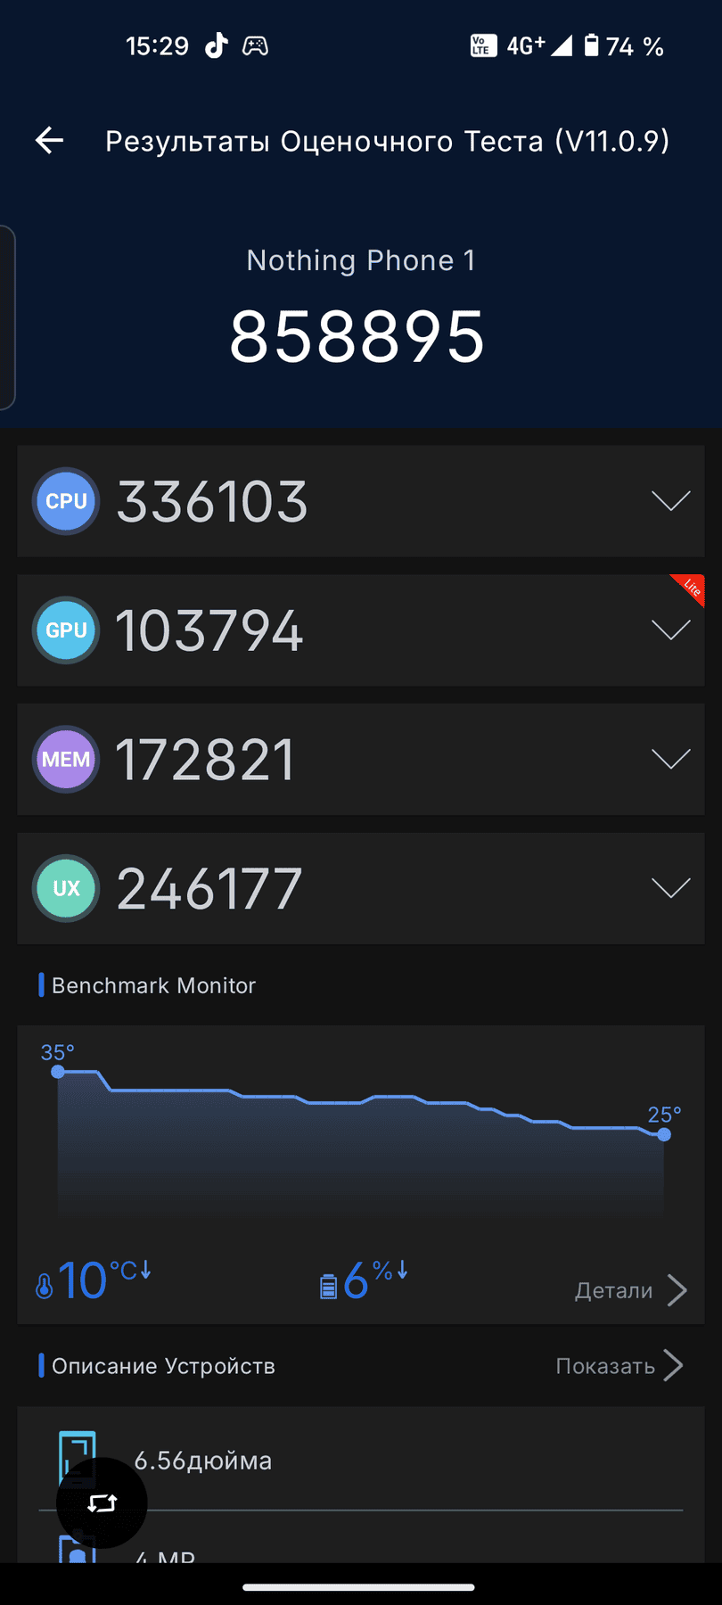Expand the MEM score details chevron

[x=670, y=760]
